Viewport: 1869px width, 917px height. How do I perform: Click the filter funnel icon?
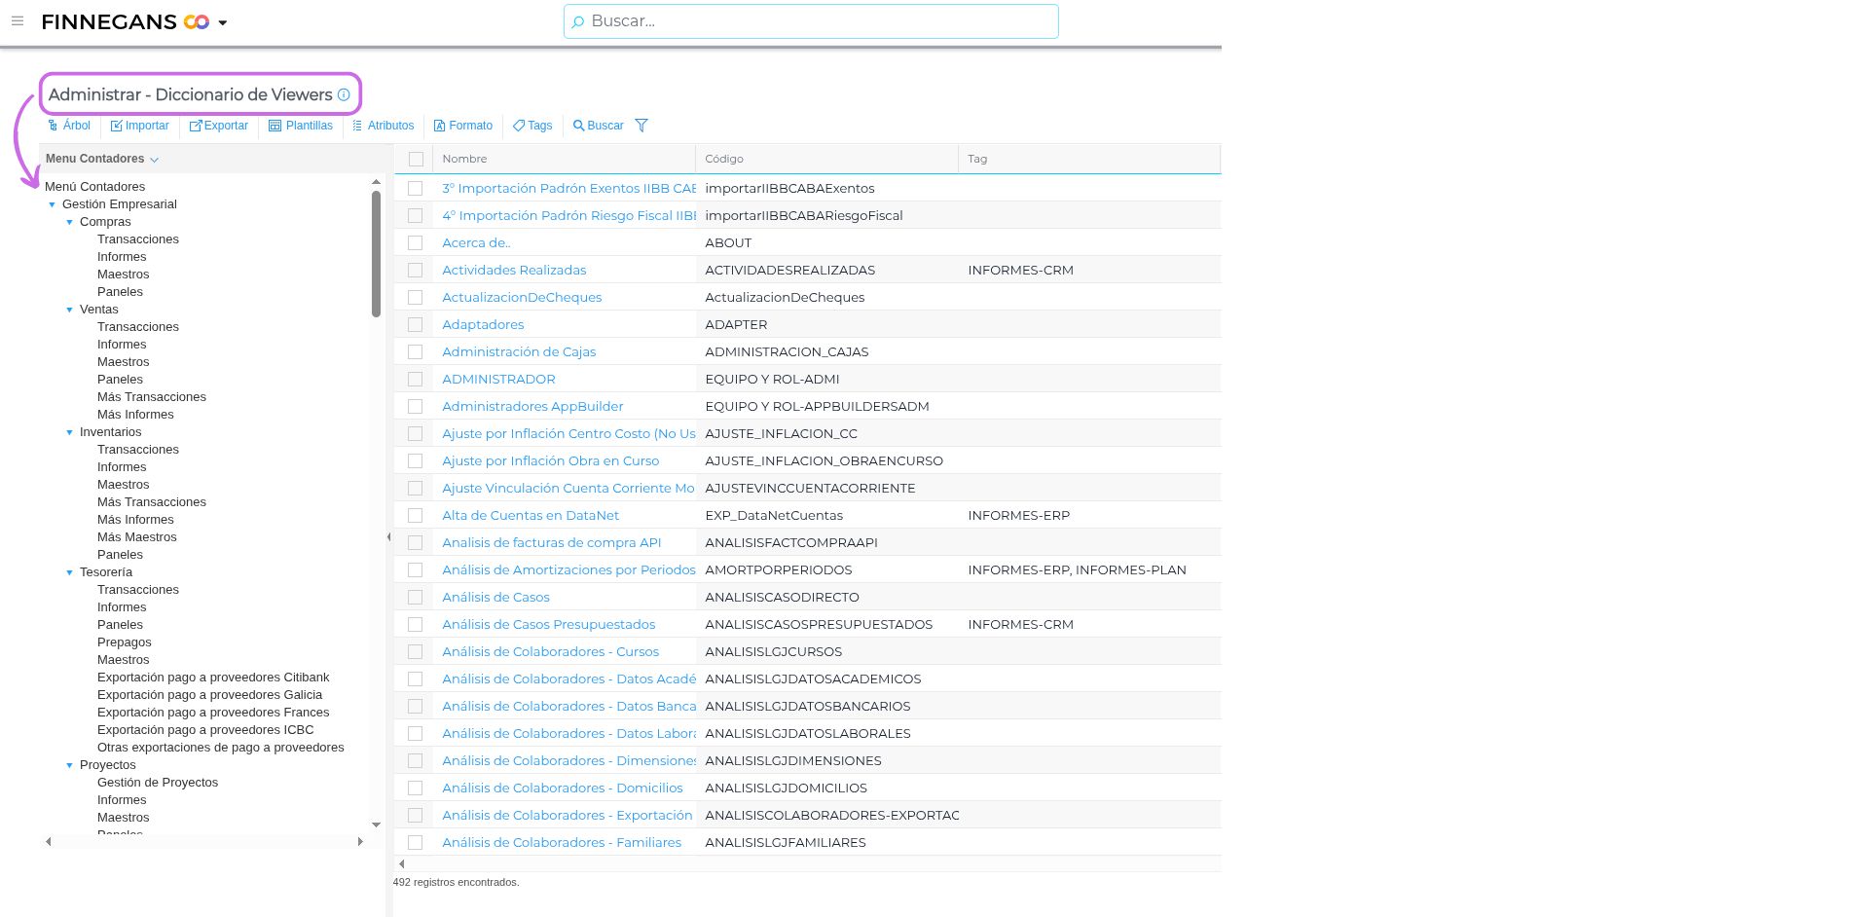[x=641, y=126]
